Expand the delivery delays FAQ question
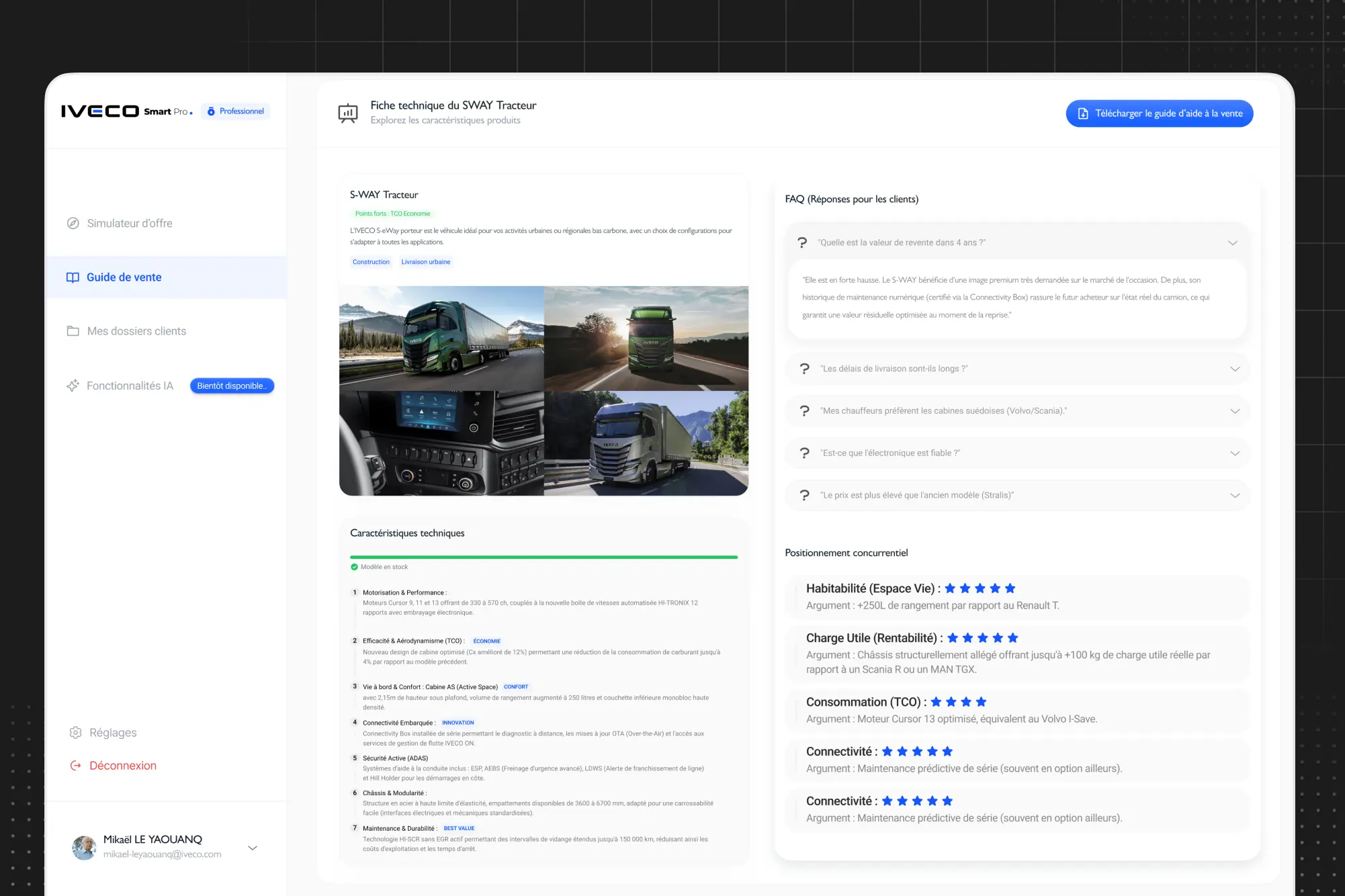 (1234, 369)
